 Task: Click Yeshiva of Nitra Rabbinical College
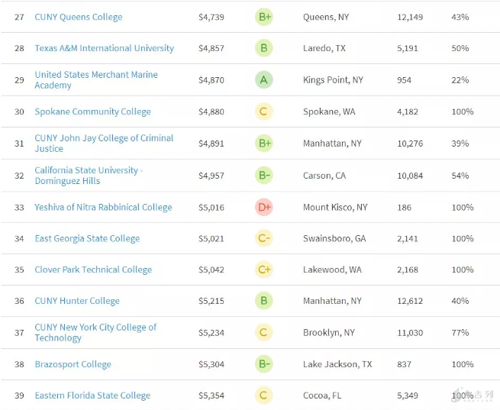coord(103,207)
